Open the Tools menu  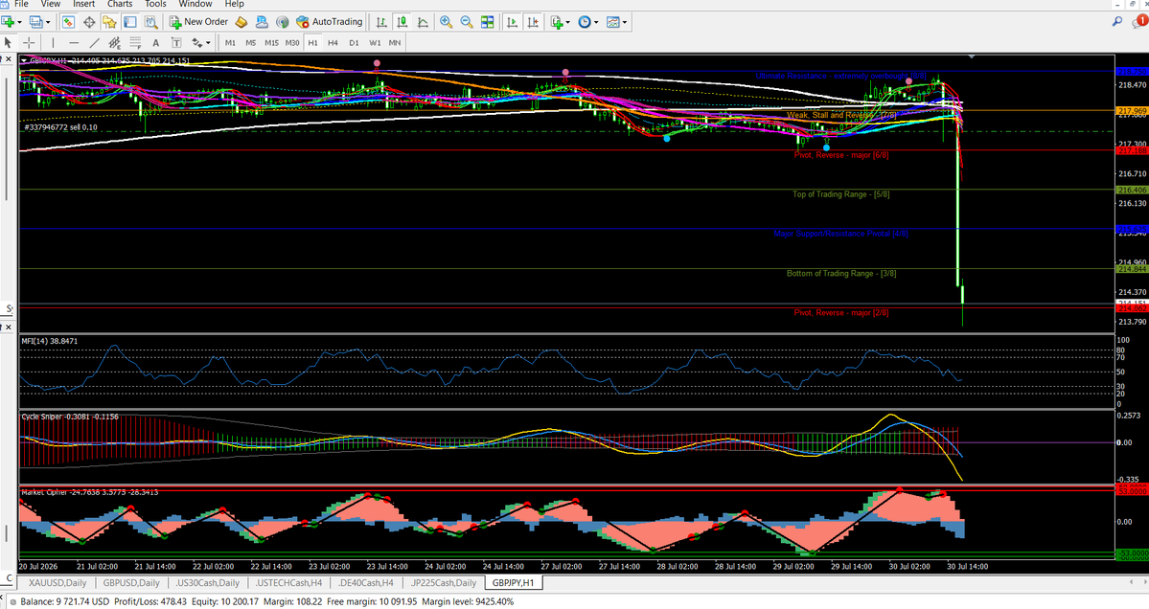[x=155, y=5]
